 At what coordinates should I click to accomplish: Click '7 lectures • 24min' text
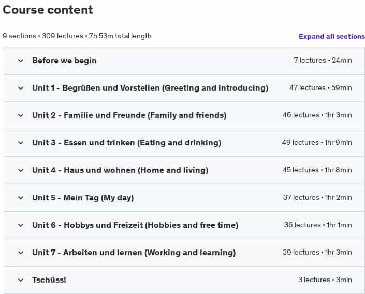click(x=323, y=60)
